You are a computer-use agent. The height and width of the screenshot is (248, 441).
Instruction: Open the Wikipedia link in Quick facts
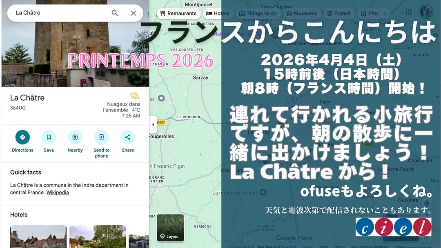tap(58, 193)
